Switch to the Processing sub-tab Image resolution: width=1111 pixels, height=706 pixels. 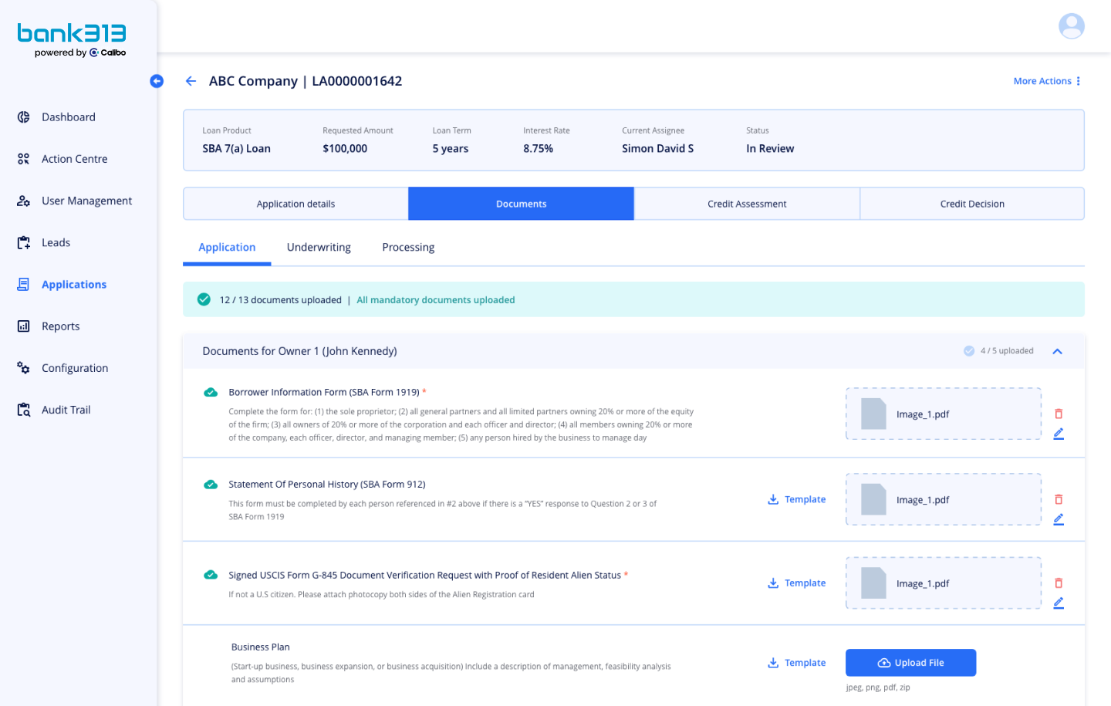(x=408, y=248)
